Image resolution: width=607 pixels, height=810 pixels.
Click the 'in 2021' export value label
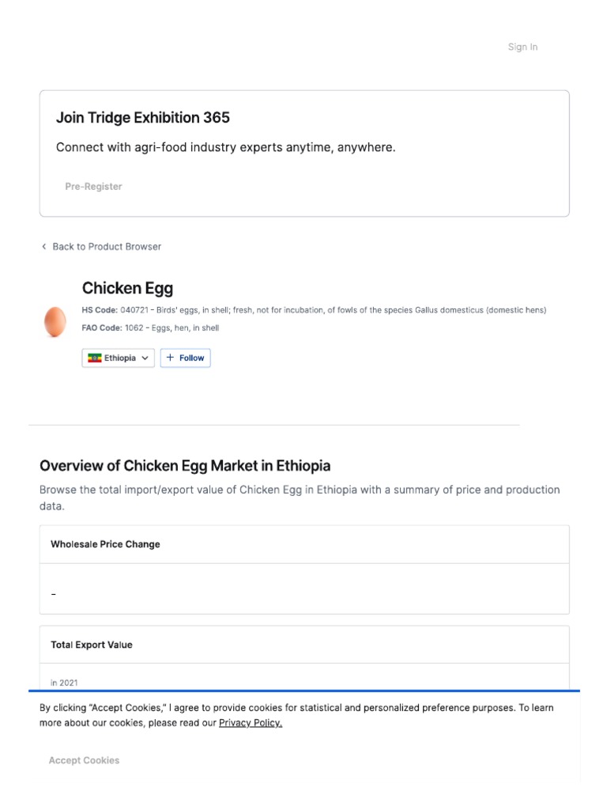point(64,683)
